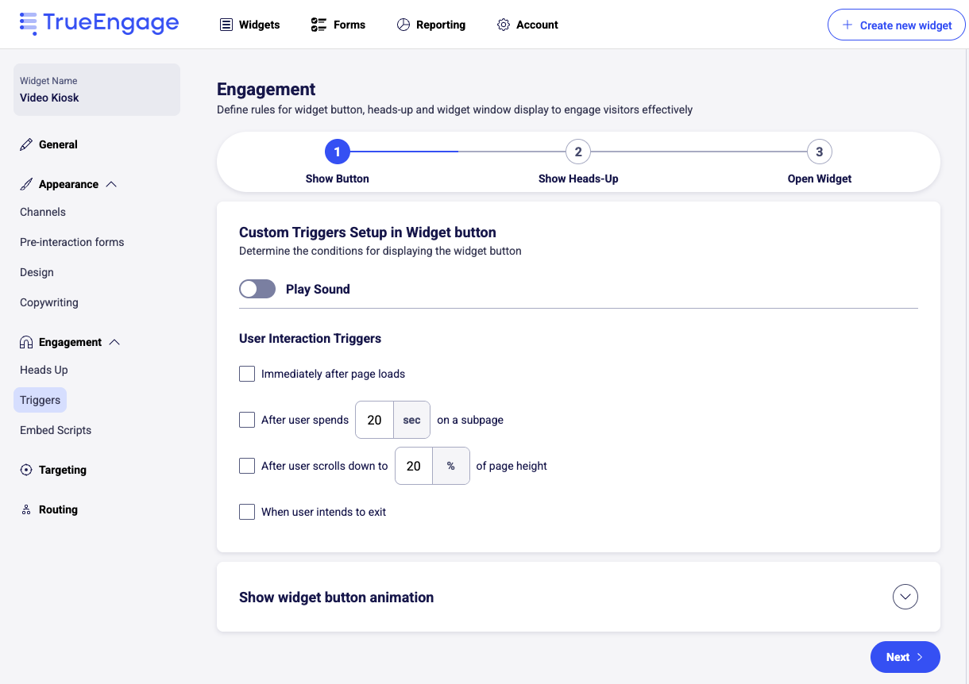Screen dimensions: 969x684
Task: Expand the Show widget button animation section
Action: pos(905,597)
